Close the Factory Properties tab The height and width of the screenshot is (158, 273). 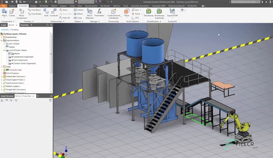[x=33, y=96]
